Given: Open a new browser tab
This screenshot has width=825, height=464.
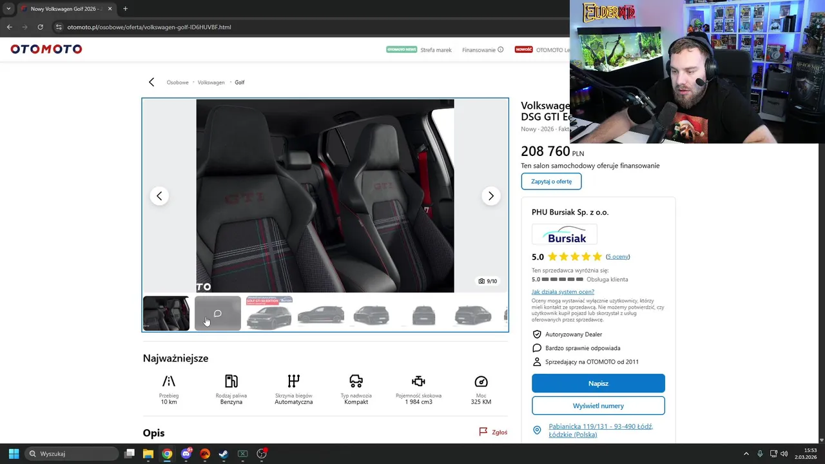Looking at the screenshot, I should [125, 9].
